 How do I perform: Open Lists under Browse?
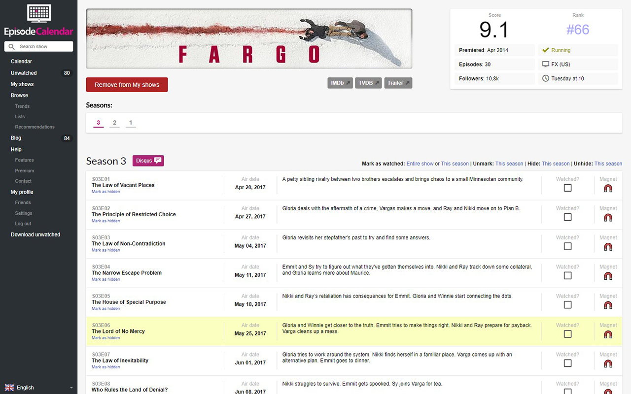tap(20, 117)
